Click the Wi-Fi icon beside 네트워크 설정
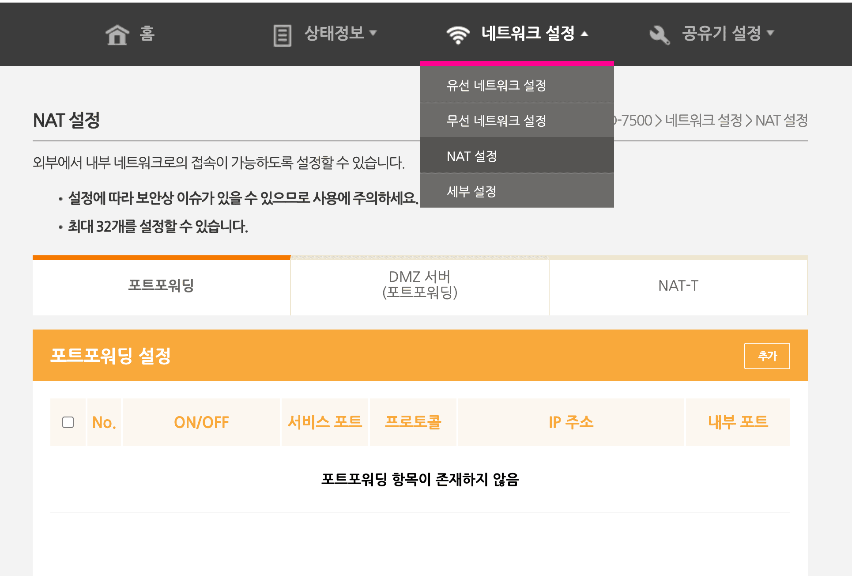Viewport: 852px width, 576px height. tap(457, 34)
